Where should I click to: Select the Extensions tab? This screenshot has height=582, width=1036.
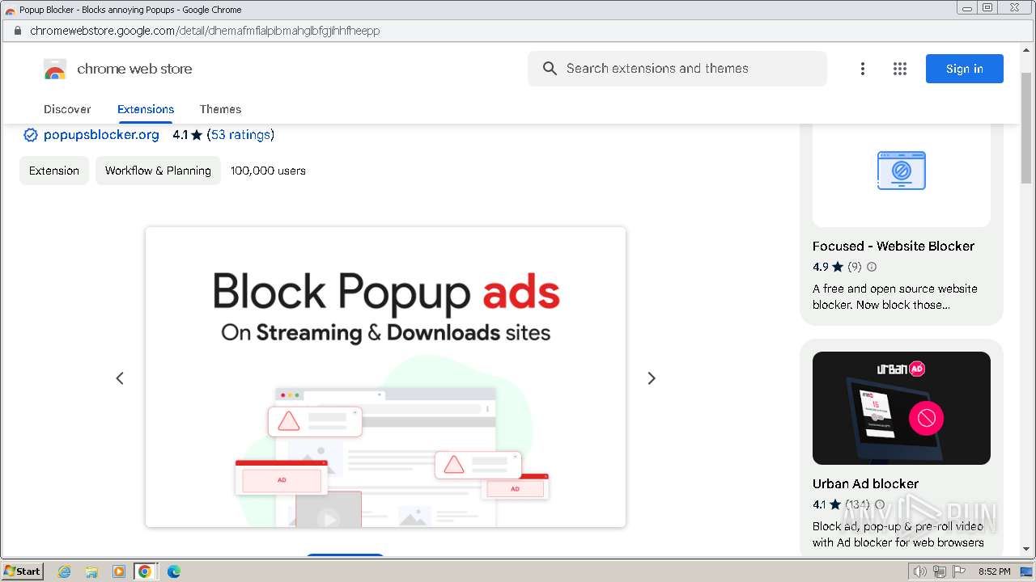146,109
